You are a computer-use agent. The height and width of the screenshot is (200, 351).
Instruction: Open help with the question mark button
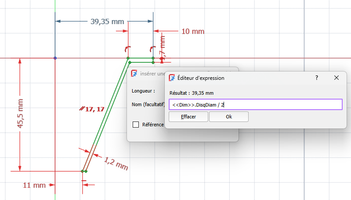[317, 78]
